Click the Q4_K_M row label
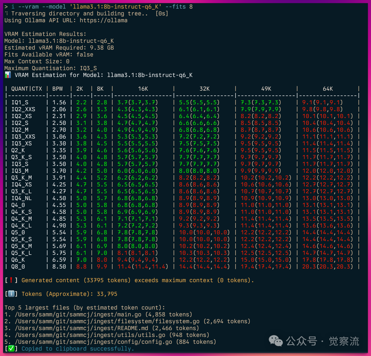Viewport: 371px width, 356px height. [22, 219]
